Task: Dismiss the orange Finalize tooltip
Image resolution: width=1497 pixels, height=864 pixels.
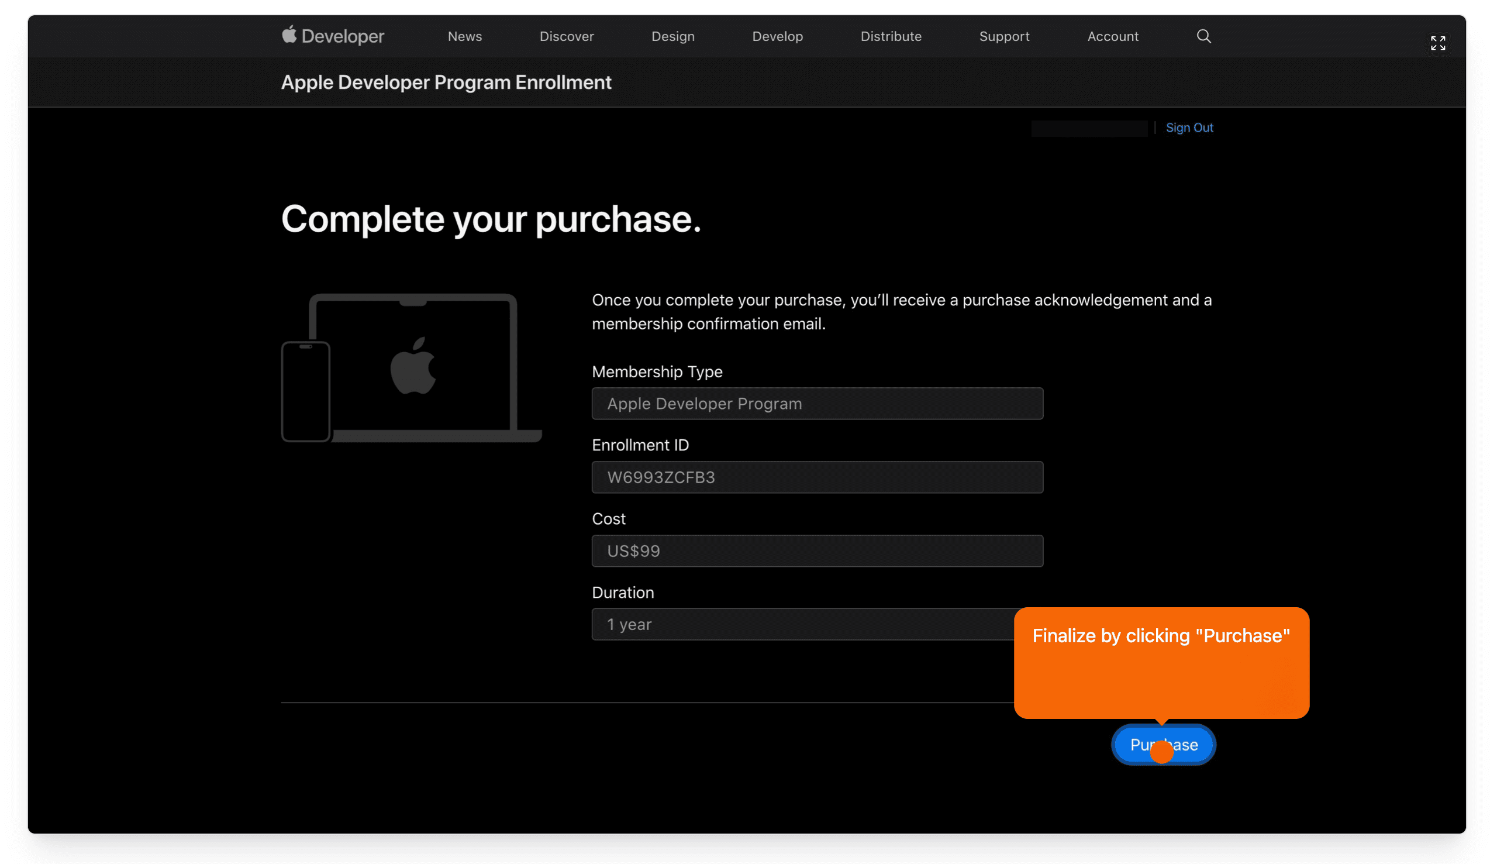Action: [x=1161, y=663]
